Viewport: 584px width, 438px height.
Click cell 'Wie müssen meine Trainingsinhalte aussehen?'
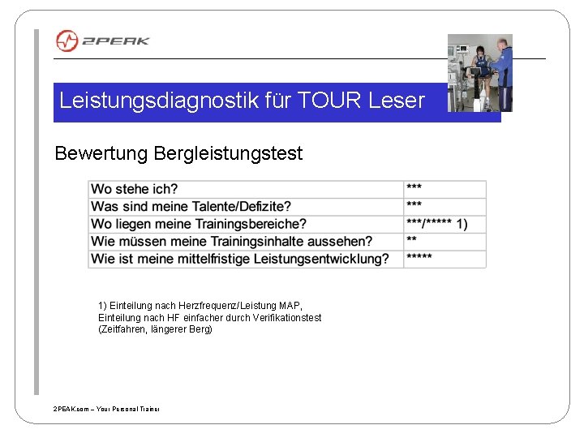pyautogui.click(x=246, y=242)
